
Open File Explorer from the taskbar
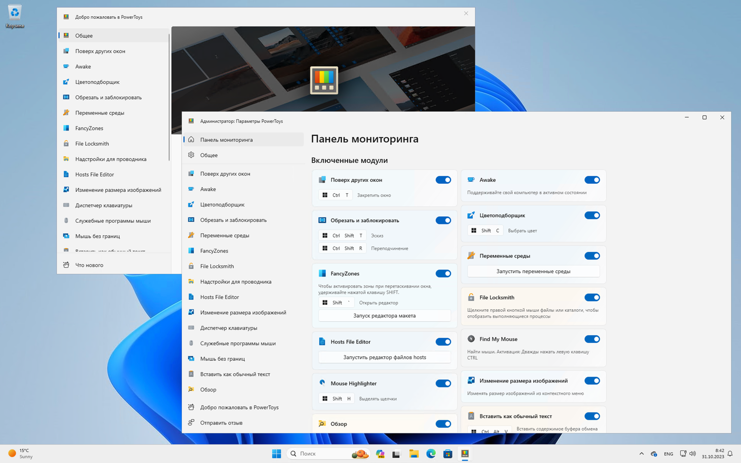pyautogui.click(x=414, y=454)
